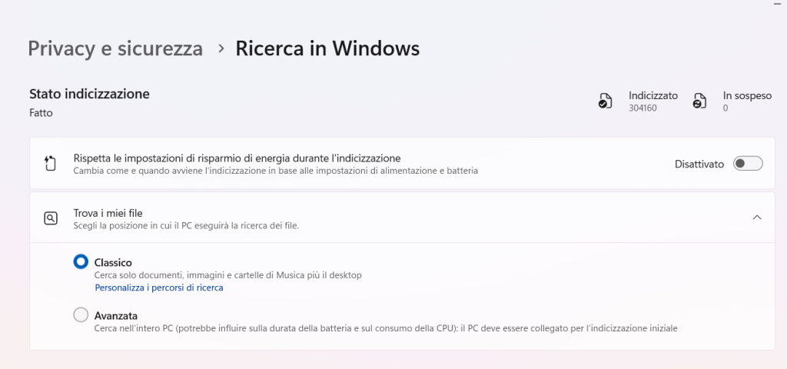Screen dimensions: 787x369
Task: Click the power saving battery icon
Action: click(x=50, y=163)
